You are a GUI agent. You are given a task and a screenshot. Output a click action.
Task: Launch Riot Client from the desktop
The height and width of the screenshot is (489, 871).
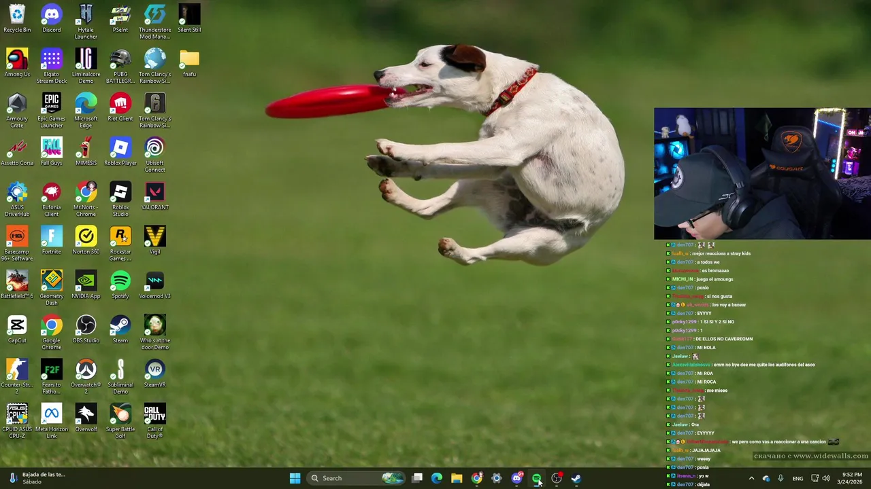coord(120,107)
